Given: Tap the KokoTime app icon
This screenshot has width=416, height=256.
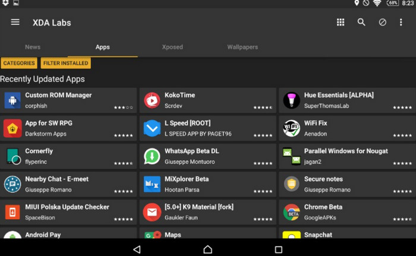Looking at the screenshot, I should coord(152,100).
